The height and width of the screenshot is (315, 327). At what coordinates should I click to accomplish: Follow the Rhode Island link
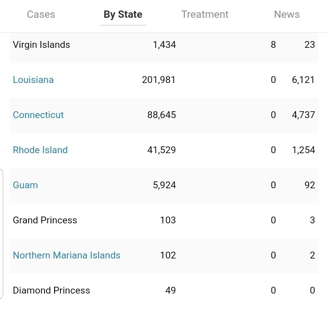(40, 150)
